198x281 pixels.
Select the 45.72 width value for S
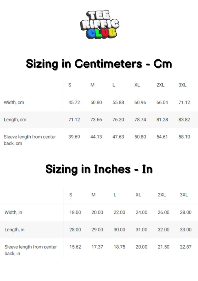pyautogui.click(x=74, y=102)
